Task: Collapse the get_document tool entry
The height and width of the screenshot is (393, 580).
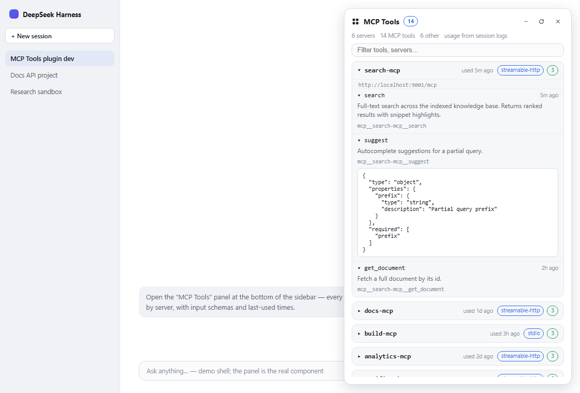Action: coord(359,268)
